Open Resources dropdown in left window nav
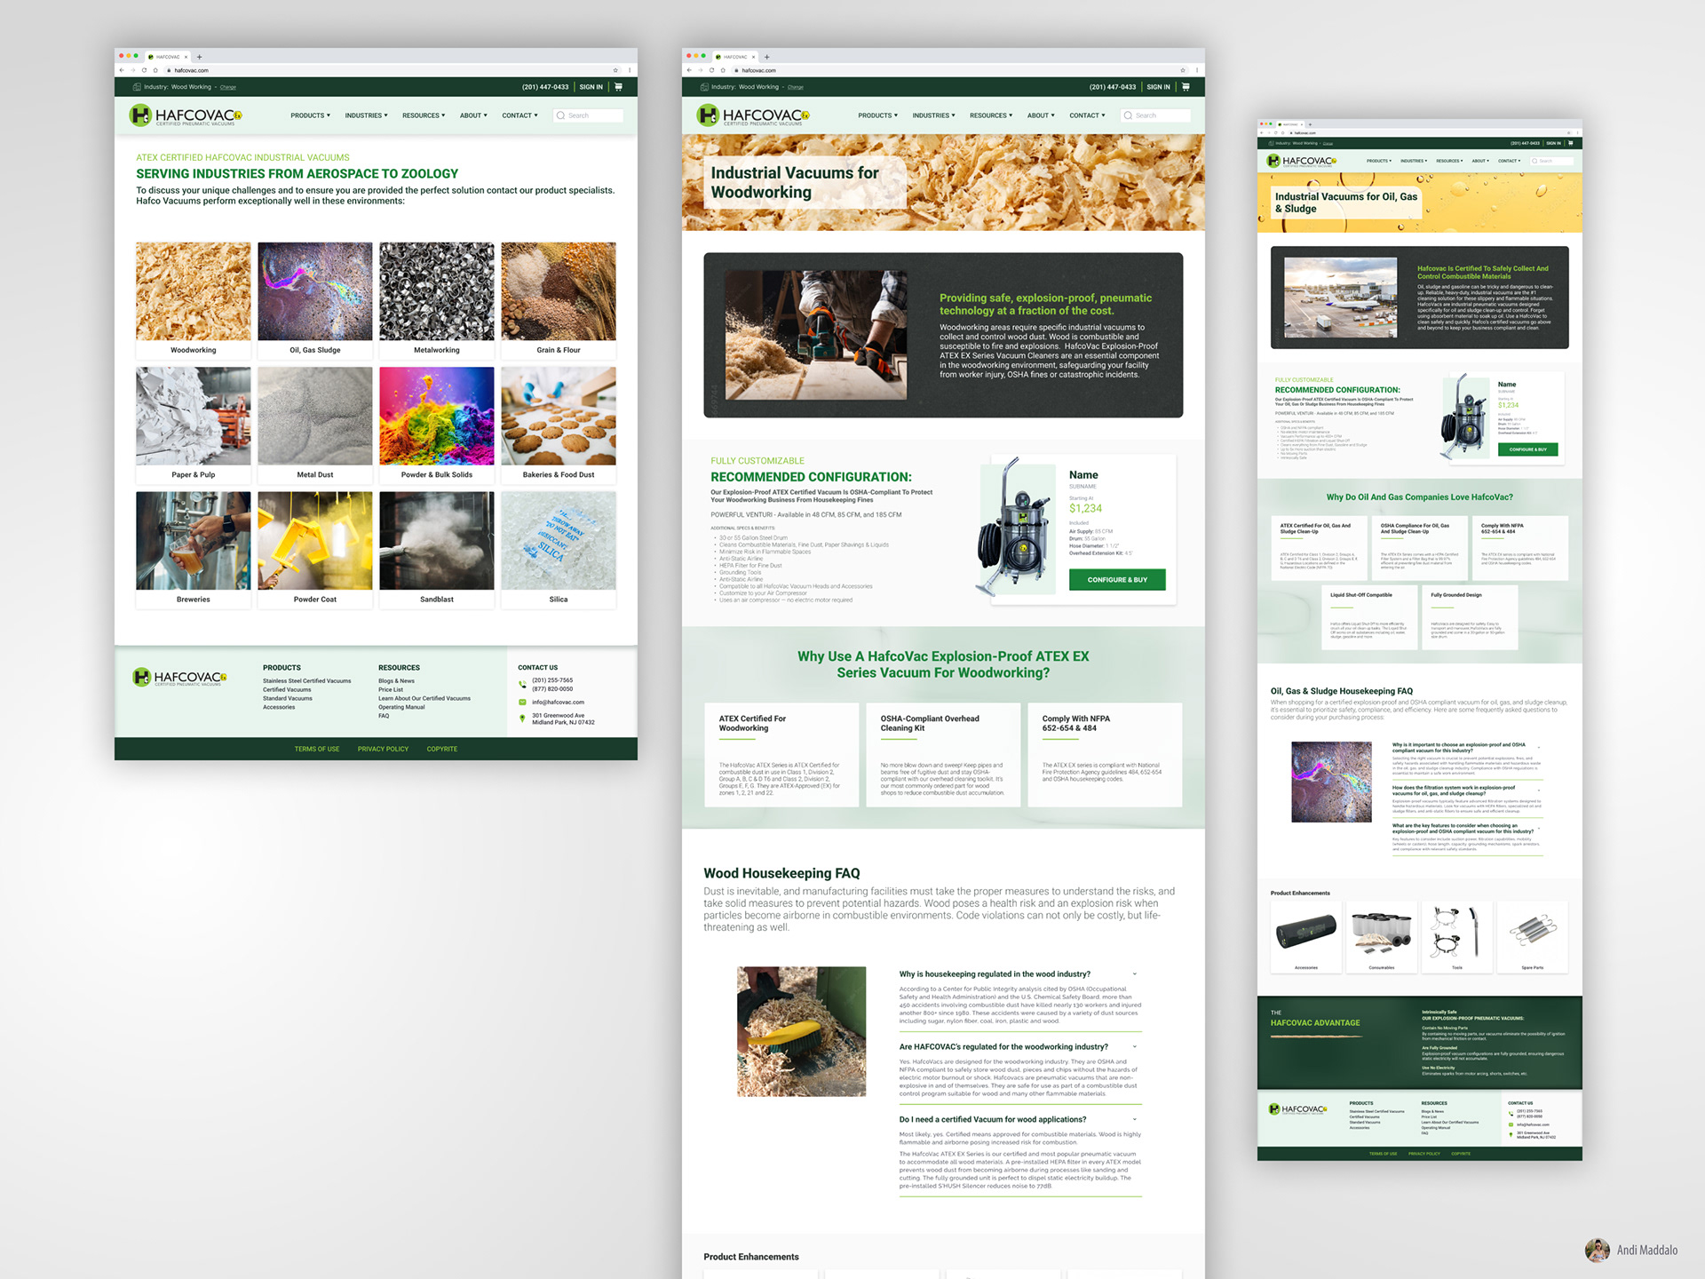1705x1279 pixels. pos(424,115)
